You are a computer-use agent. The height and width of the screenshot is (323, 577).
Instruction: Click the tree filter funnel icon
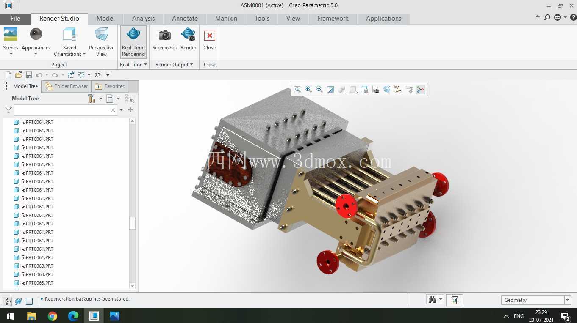point(8,110)
